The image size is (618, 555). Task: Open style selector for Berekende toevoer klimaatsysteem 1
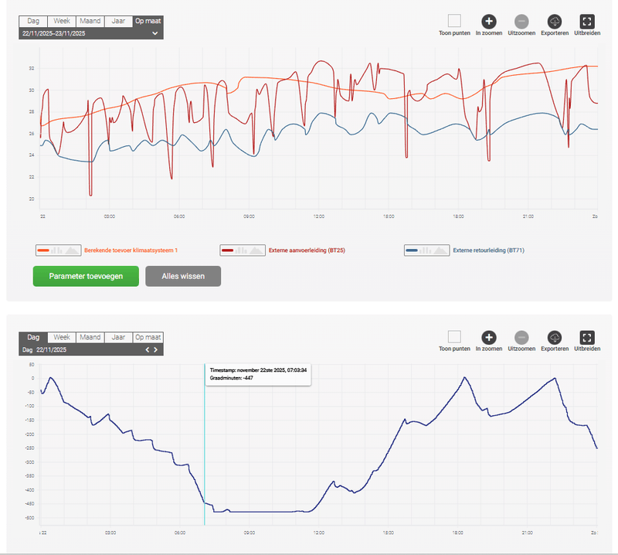tap(59, 250)
